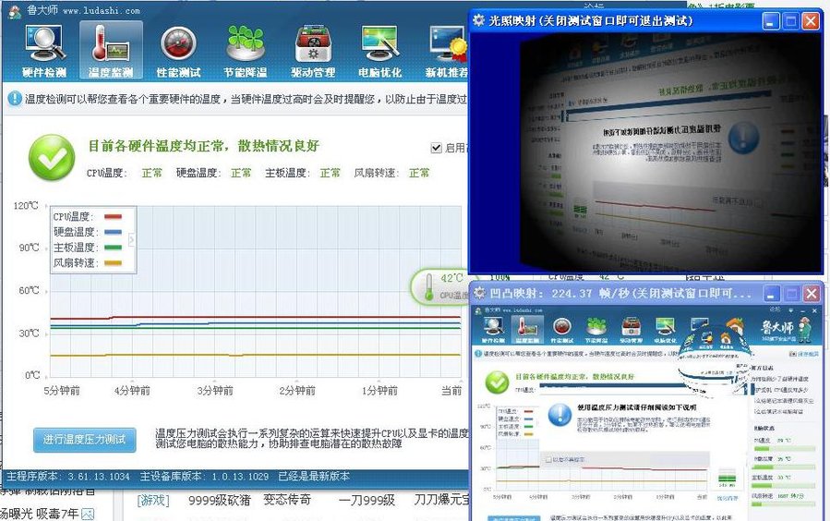Image resolution: width=830 pixels, height=521 pixels.
Task: Close the 光照映射 test window
Action: coord(811,20)
